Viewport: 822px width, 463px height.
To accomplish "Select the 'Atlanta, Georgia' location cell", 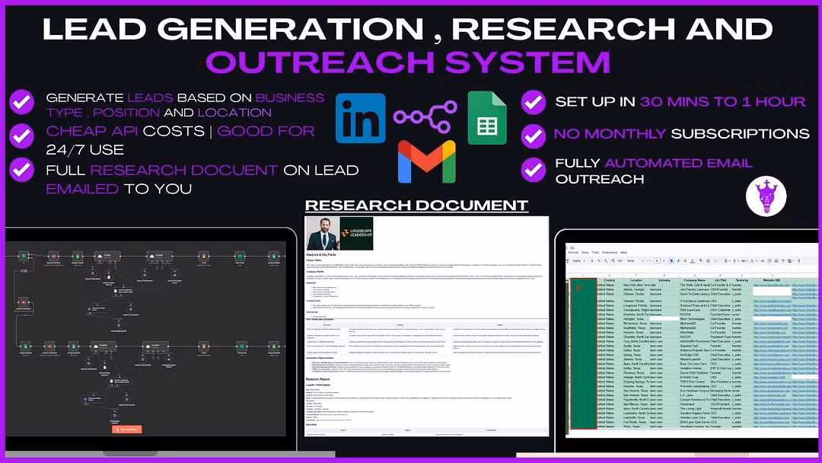I will click(x=636, y=289).
